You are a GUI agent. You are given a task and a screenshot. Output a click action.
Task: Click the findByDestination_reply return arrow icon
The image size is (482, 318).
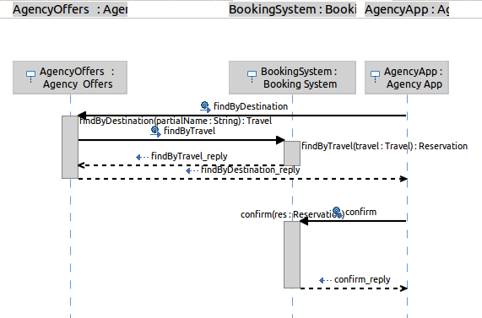click(192, 170)
